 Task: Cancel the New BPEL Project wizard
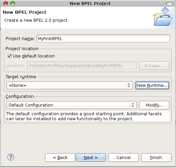[x=124, y=158]
